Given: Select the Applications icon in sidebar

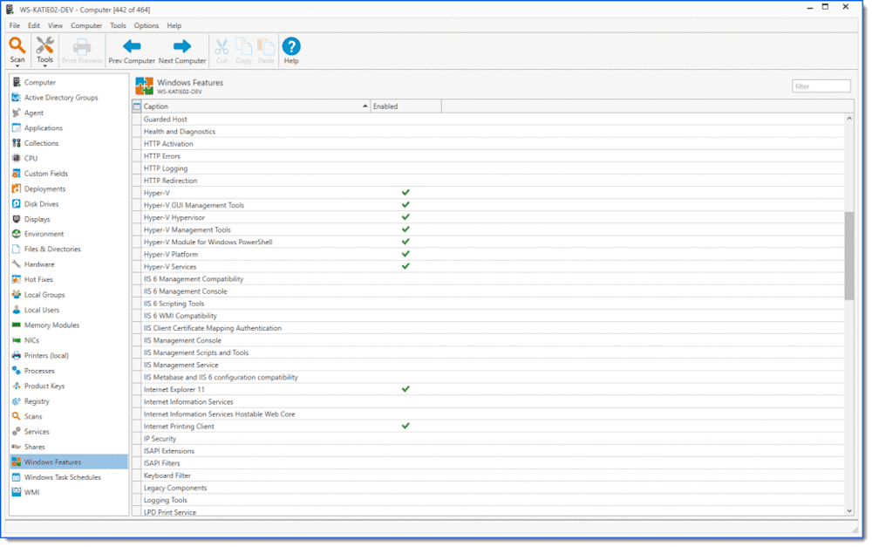Looking at the screenshot, I should tap(16, 128).
